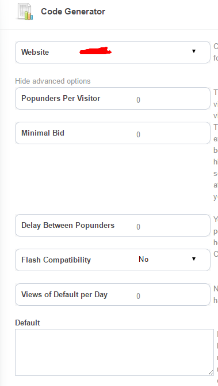Viewport: 218px width, 386px height.
Task: Click the Flash Compatibility 'No' value
Action: 144,259
